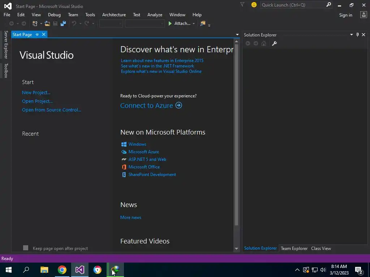Open the Solution Platforms combo box
Screen dimensions: 370x277
[145, 23]
